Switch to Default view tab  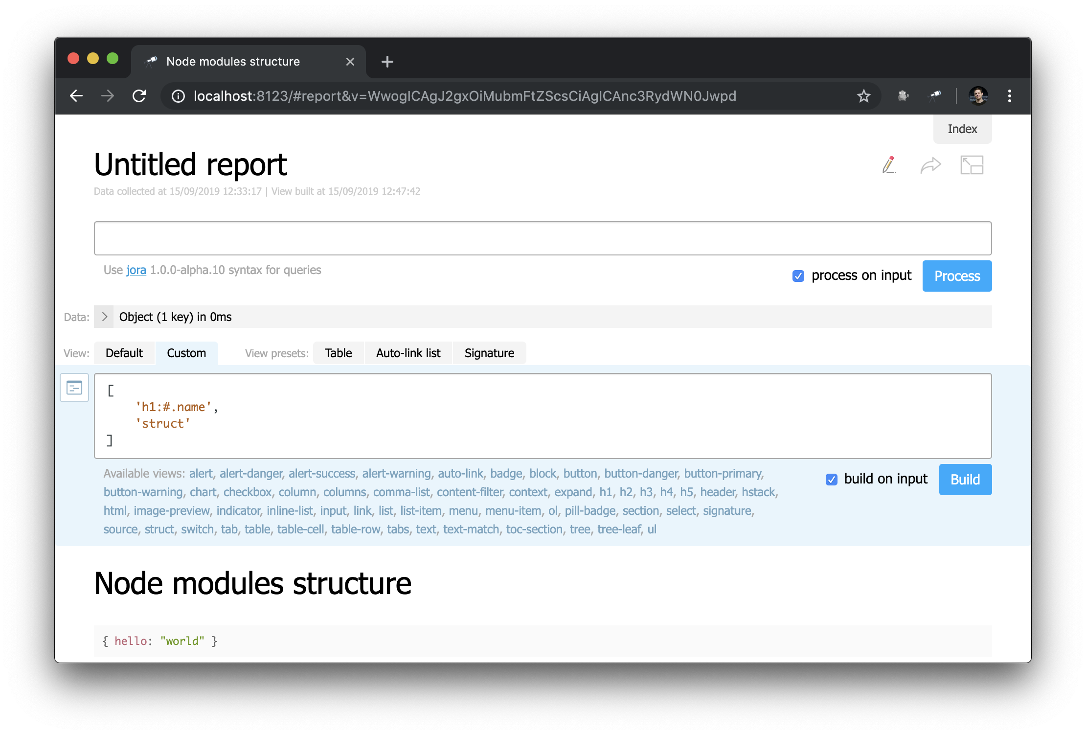[x=124, y=353]
